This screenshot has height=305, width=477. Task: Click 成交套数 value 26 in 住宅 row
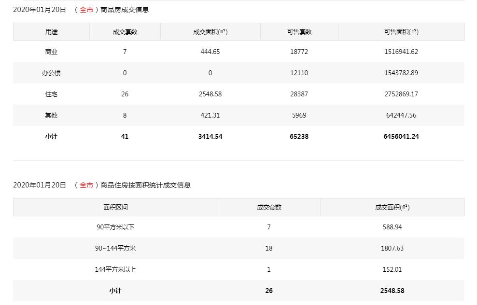[x=125, y=94]
